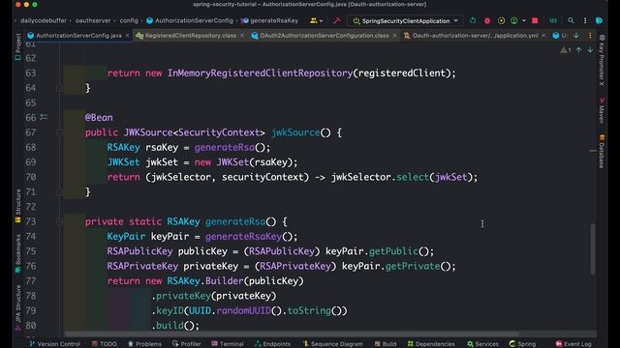Open the Bookmarks tool window
Screen dimensions: 620x348
point(17,253)
